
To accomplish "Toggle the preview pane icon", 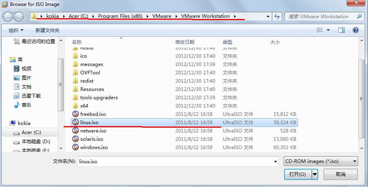I will 341,30.
